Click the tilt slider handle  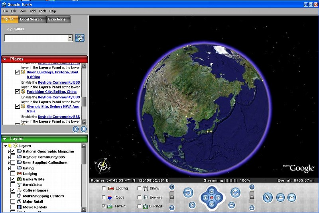point(252,197)
